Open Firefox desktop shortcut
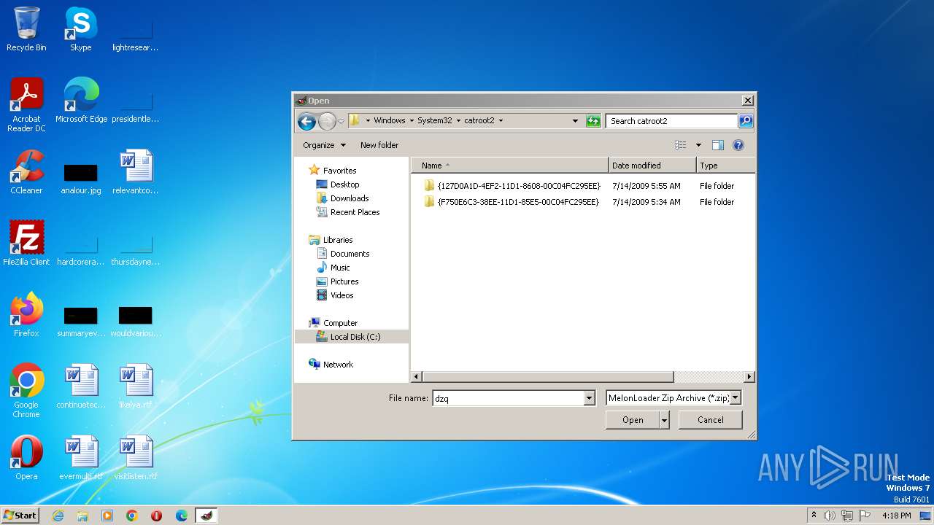Viewport: 934px width, 525px height. point(26,315)
